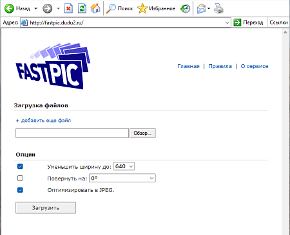Click the Адрес: label
The height and width of the screenshot is (235, 290).
click(x=10, y=22)
